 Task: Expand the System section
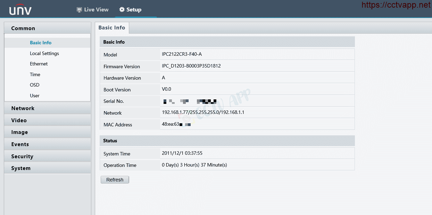[x=21, y=168]
